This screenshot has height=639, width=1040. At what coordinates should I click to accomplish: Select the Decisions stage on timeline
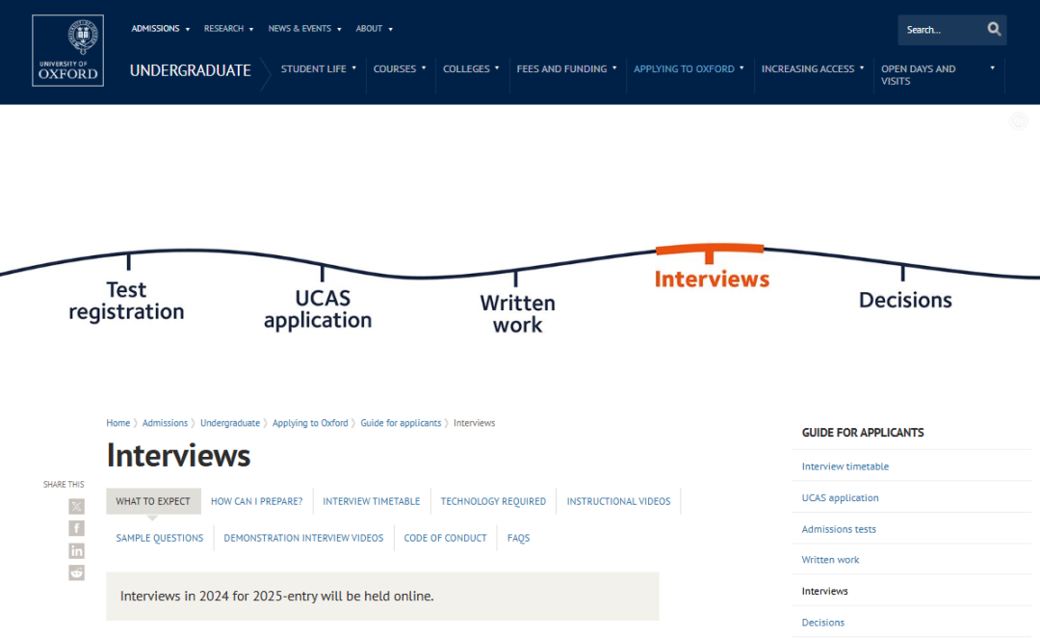(x=904, y=300)
